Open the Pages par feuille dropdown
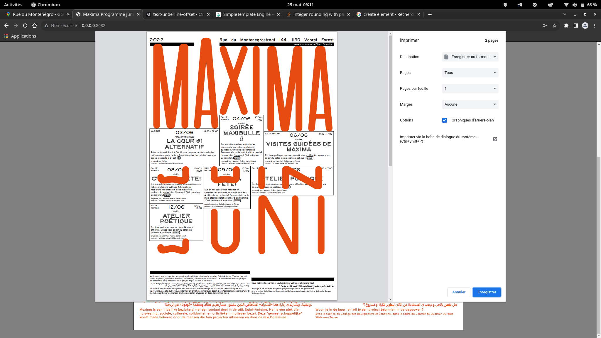Viewport: 601px width, 338px height. click(x=470, y=89)
